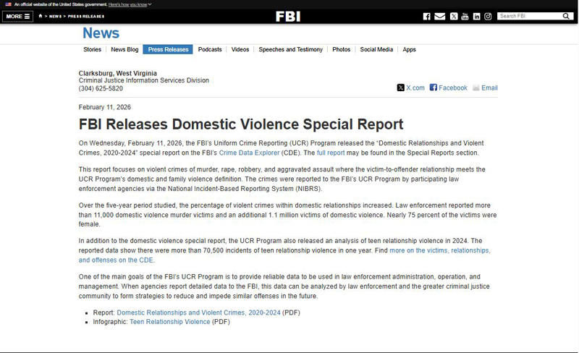
Task: Click the email envelope icon in header
Action: pyautogui.click(x=439, y=16)
